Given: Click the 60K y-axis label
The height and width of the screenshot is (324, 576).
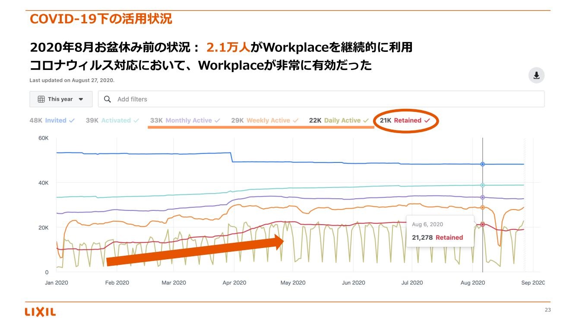Looking at the screenshot, I should point(44,138).
